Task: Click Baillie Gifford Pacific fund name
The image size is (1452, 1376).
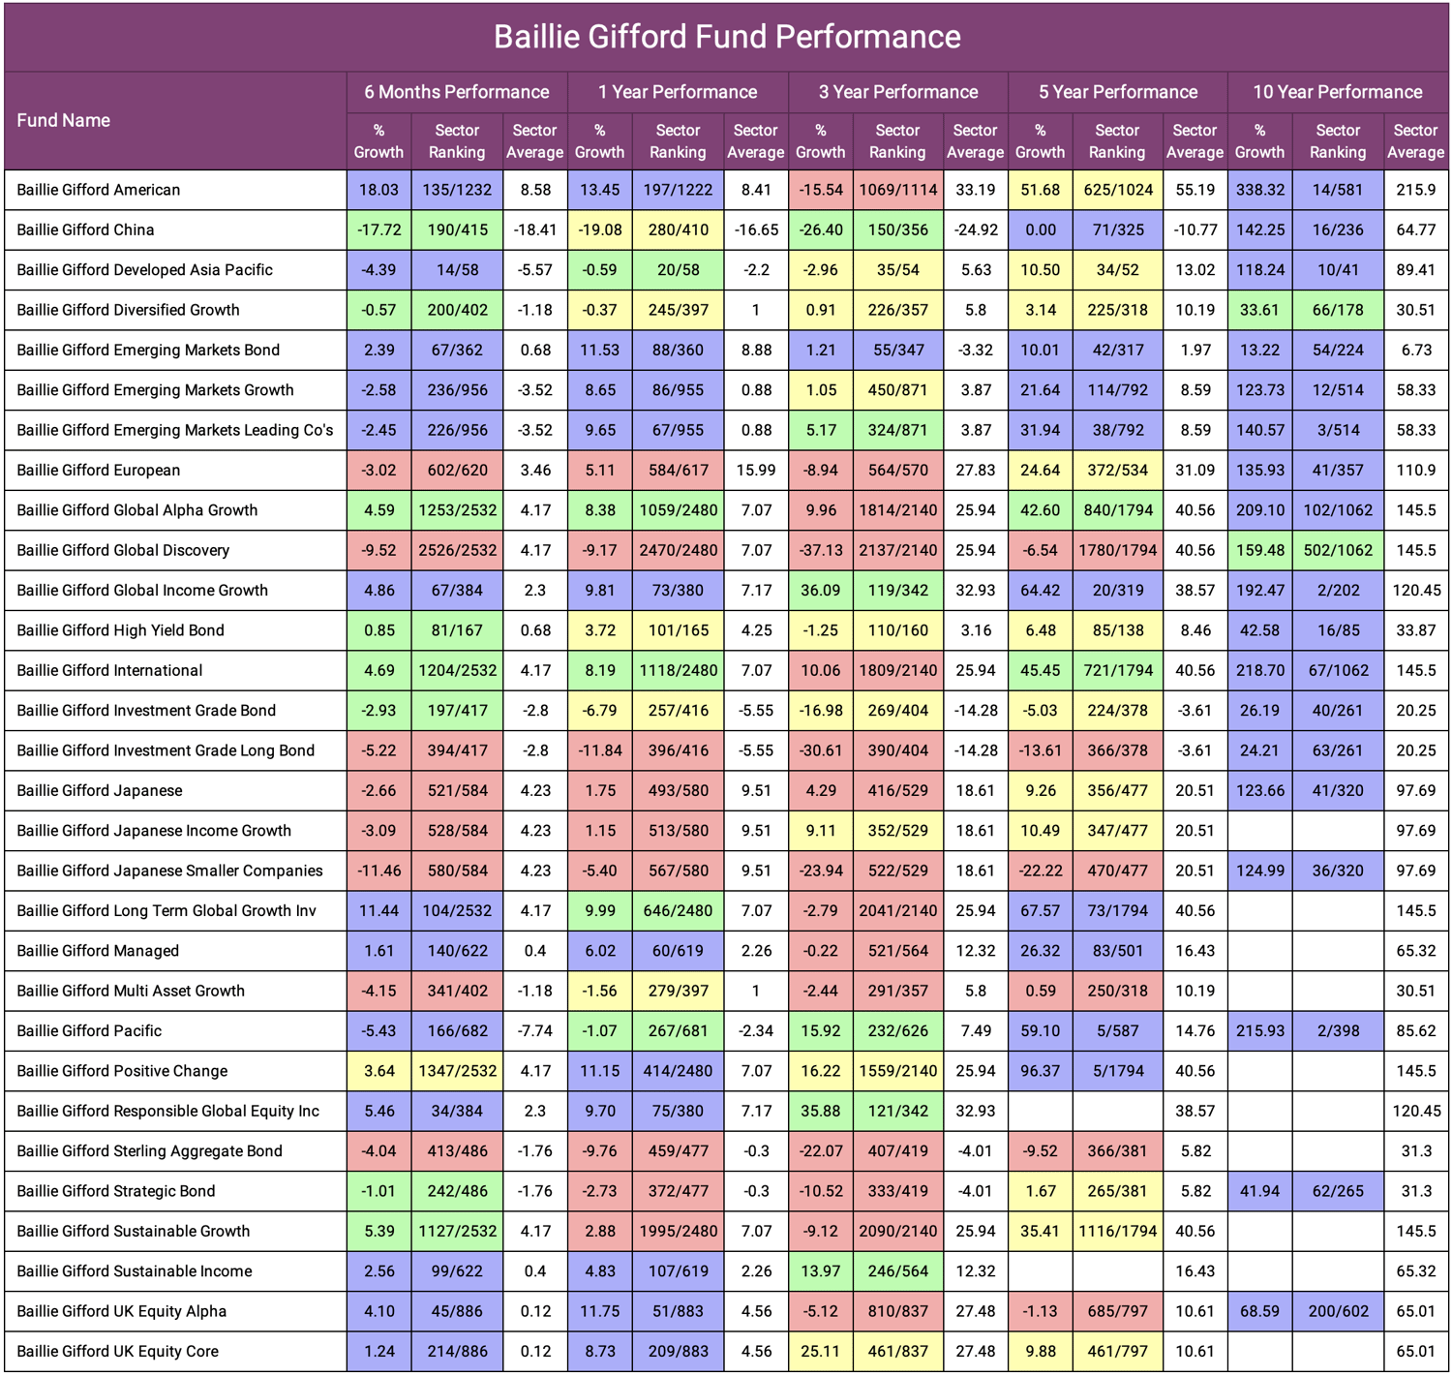Action: (x=89, y=1030)
